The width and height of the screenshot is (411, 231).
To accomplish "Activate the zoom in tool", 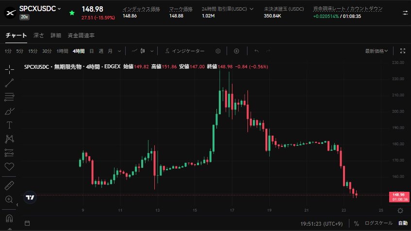I will (9, 200).
